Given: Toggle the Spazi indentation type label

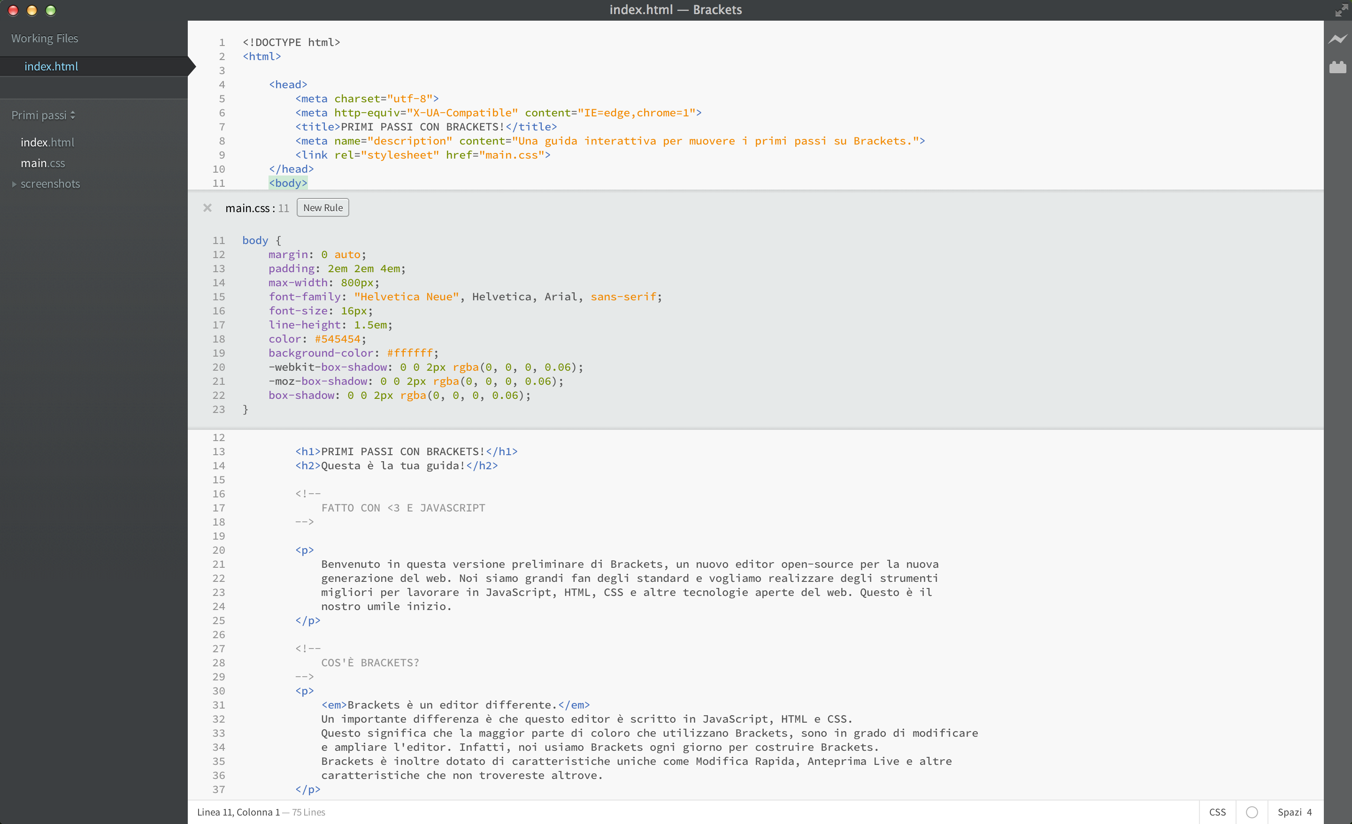Looking at the screenshot, I should pos(1289,812).
